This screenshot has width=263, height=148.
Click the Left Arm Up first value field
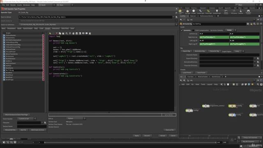tap(214, 34)
